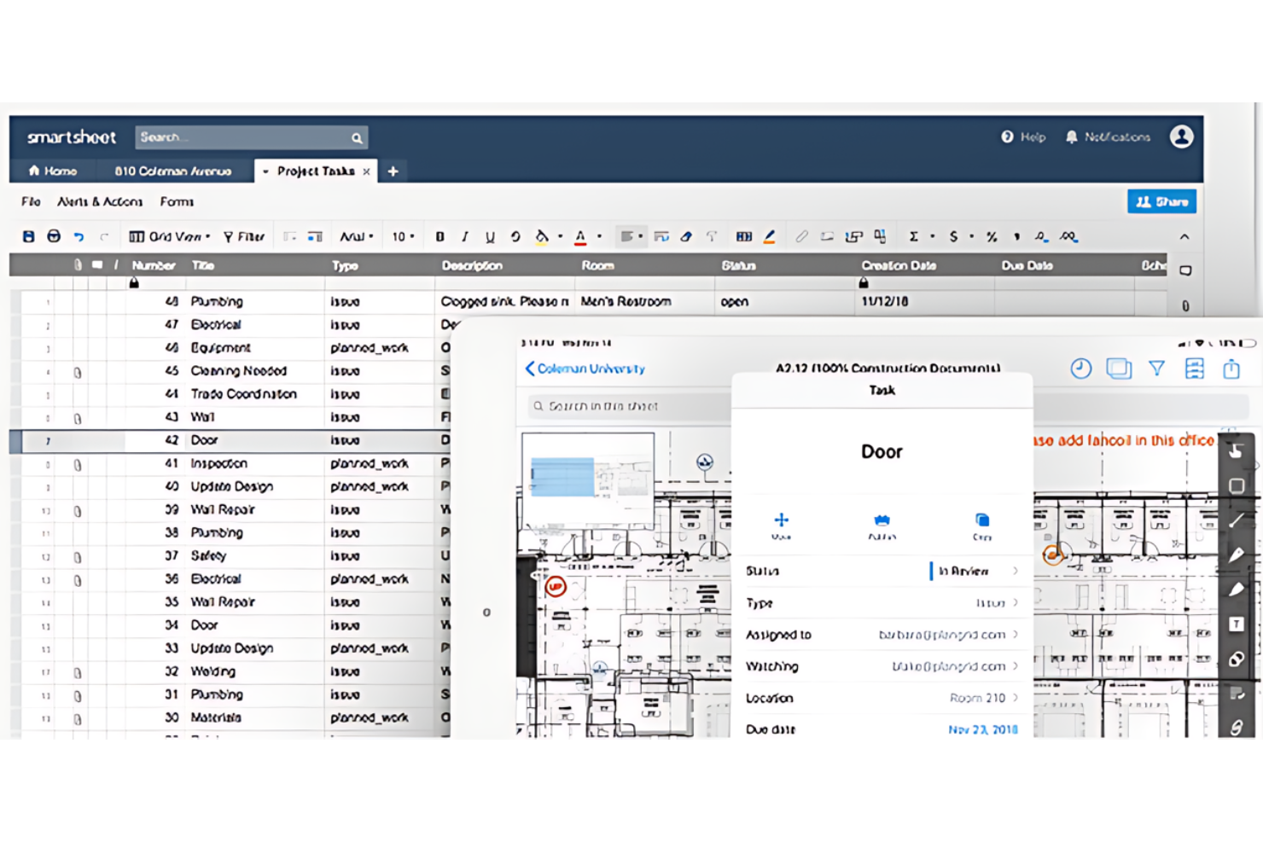
Task: Click the Redo arrow icon
Action: click(104, 237)
